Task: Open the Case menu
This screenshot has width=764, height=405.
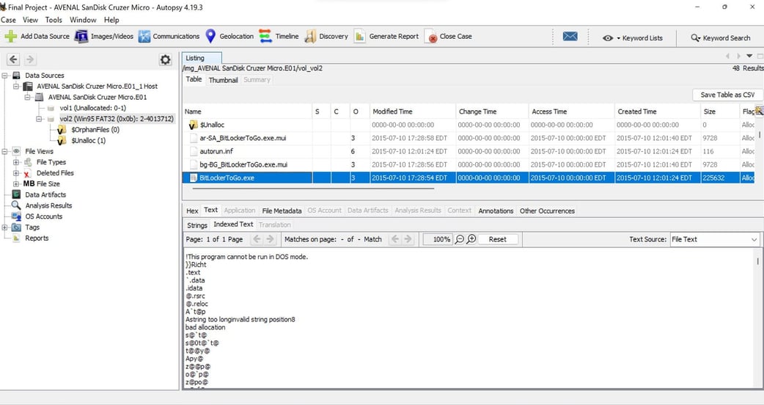Action: [x=8, y=20]
